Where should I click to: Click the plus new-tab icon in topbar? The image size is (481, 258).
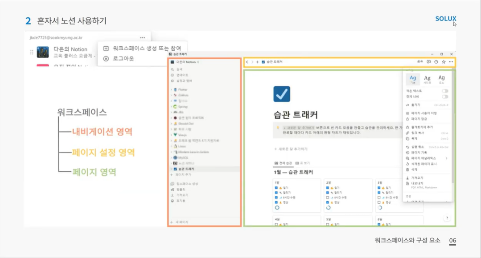(257, 62)
